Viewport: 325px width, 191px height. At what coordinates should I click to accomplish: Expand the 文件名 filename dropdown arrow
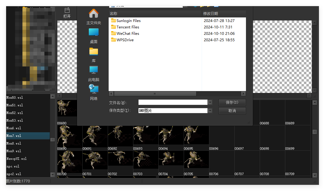210,102
